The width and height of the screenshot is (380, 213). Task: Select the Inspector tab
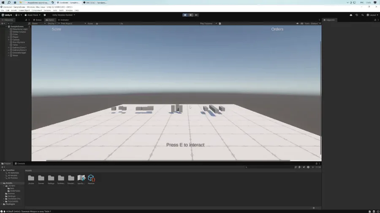pyautogui.click(x=329, y=20)
